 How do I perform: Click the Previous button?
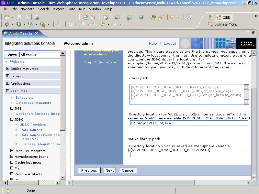[89, 170]
